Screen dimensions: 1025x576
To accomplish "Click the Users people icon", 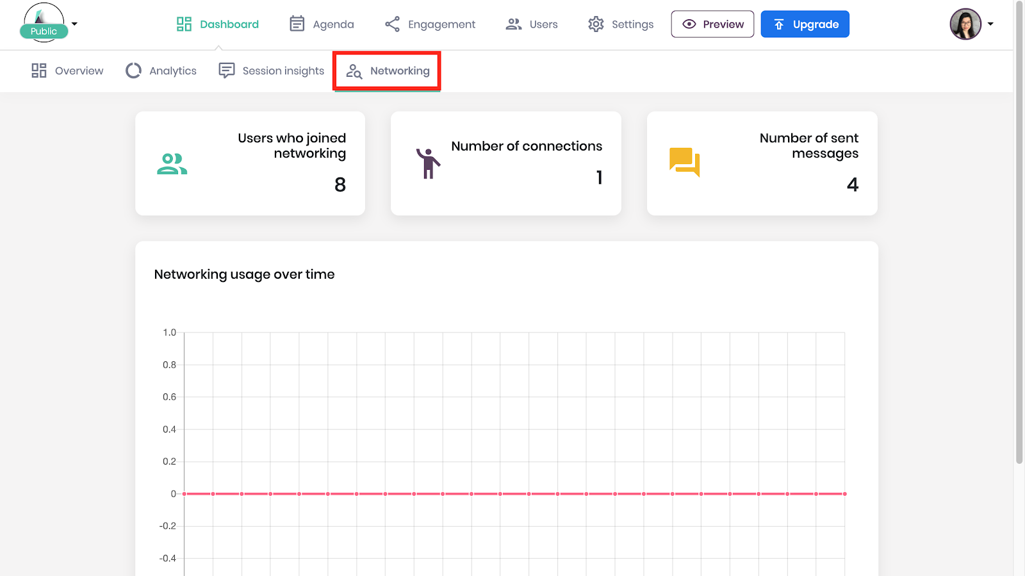I will coord(514,24).
